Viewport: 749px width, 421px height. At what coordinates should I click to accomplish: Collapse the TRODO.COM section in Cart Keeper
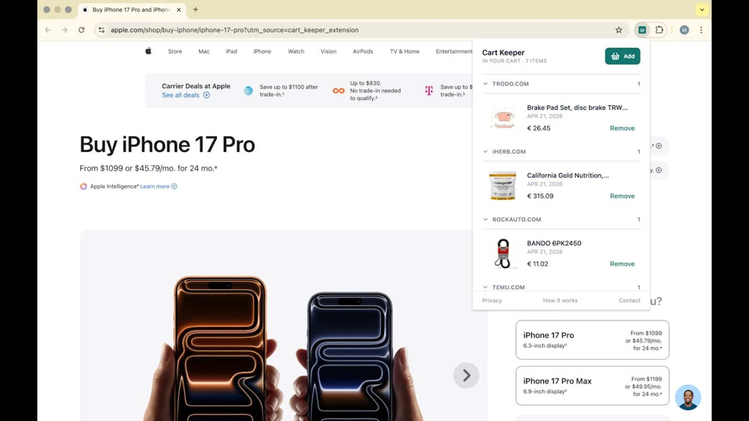pos(485,84)
